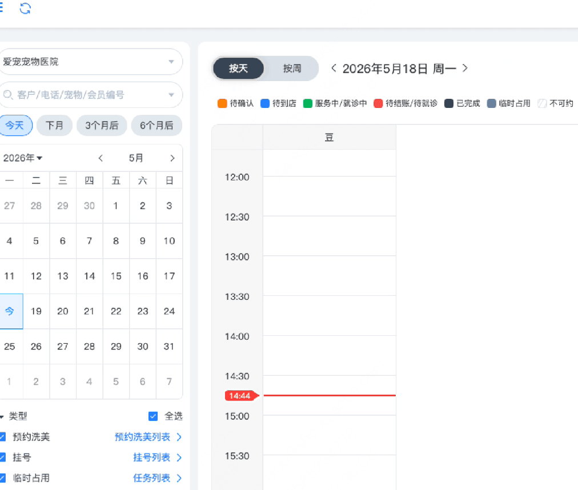The height and width of the screenshot is (490, 578).
Task: Switch to 按周 view tab
Action: coord(292,68)
